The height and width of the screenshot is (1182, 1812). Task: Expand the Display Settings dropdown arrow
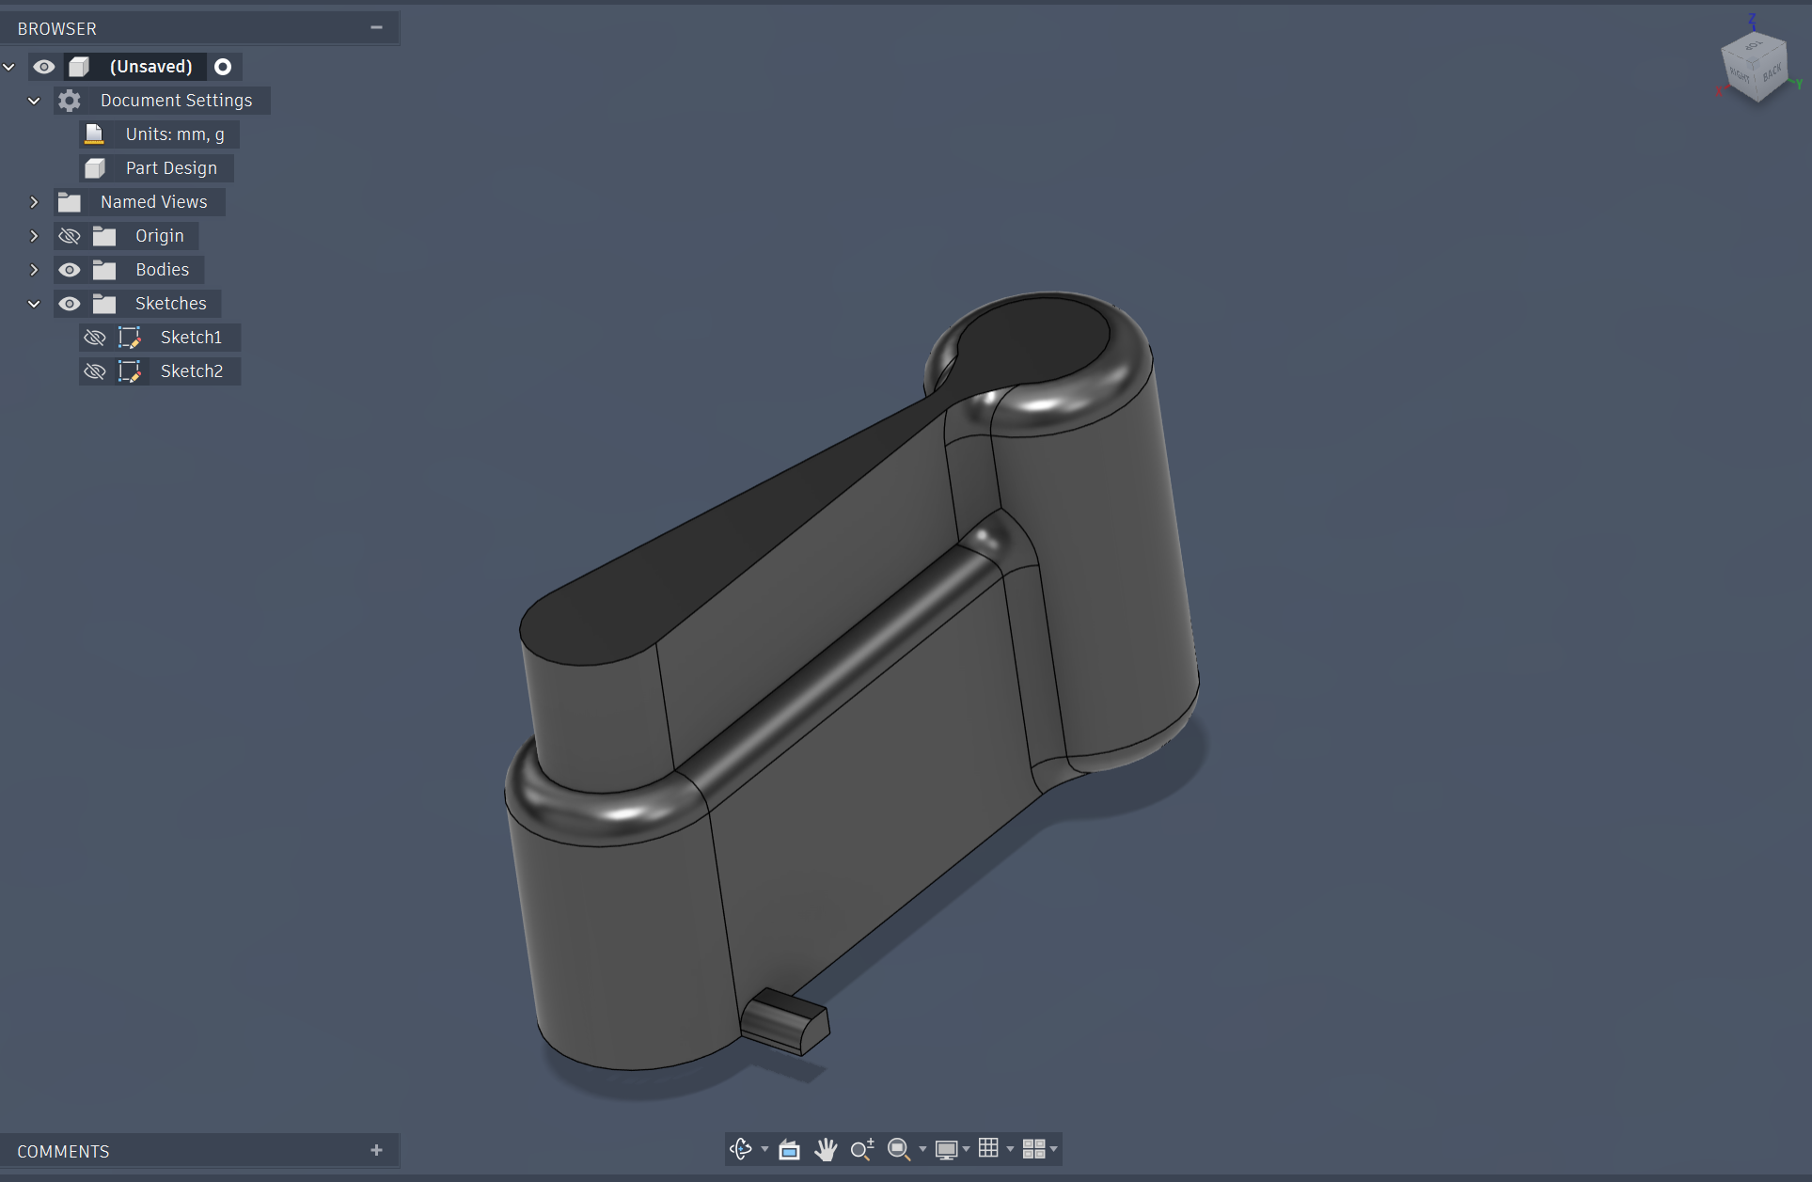coord(966,1149)
